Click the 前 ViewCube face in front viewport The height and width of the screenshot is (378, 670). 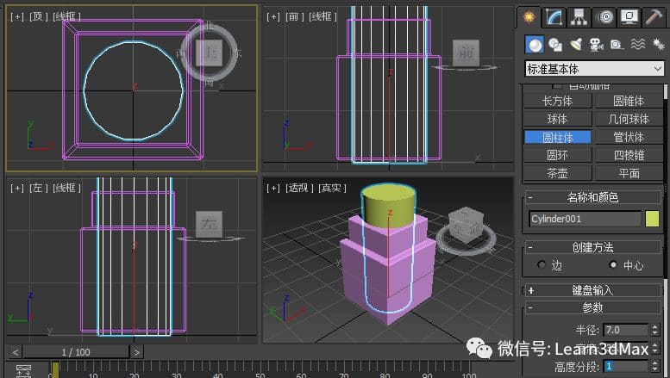point(466,53)
